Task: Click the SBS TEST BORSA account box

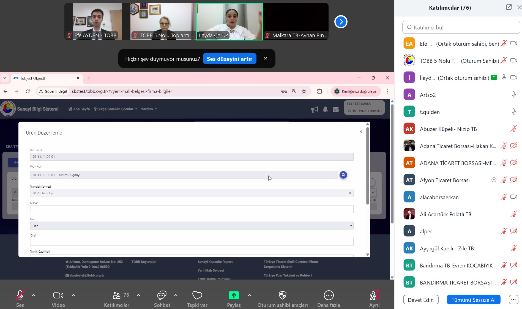Action: [x=364, y=107]
